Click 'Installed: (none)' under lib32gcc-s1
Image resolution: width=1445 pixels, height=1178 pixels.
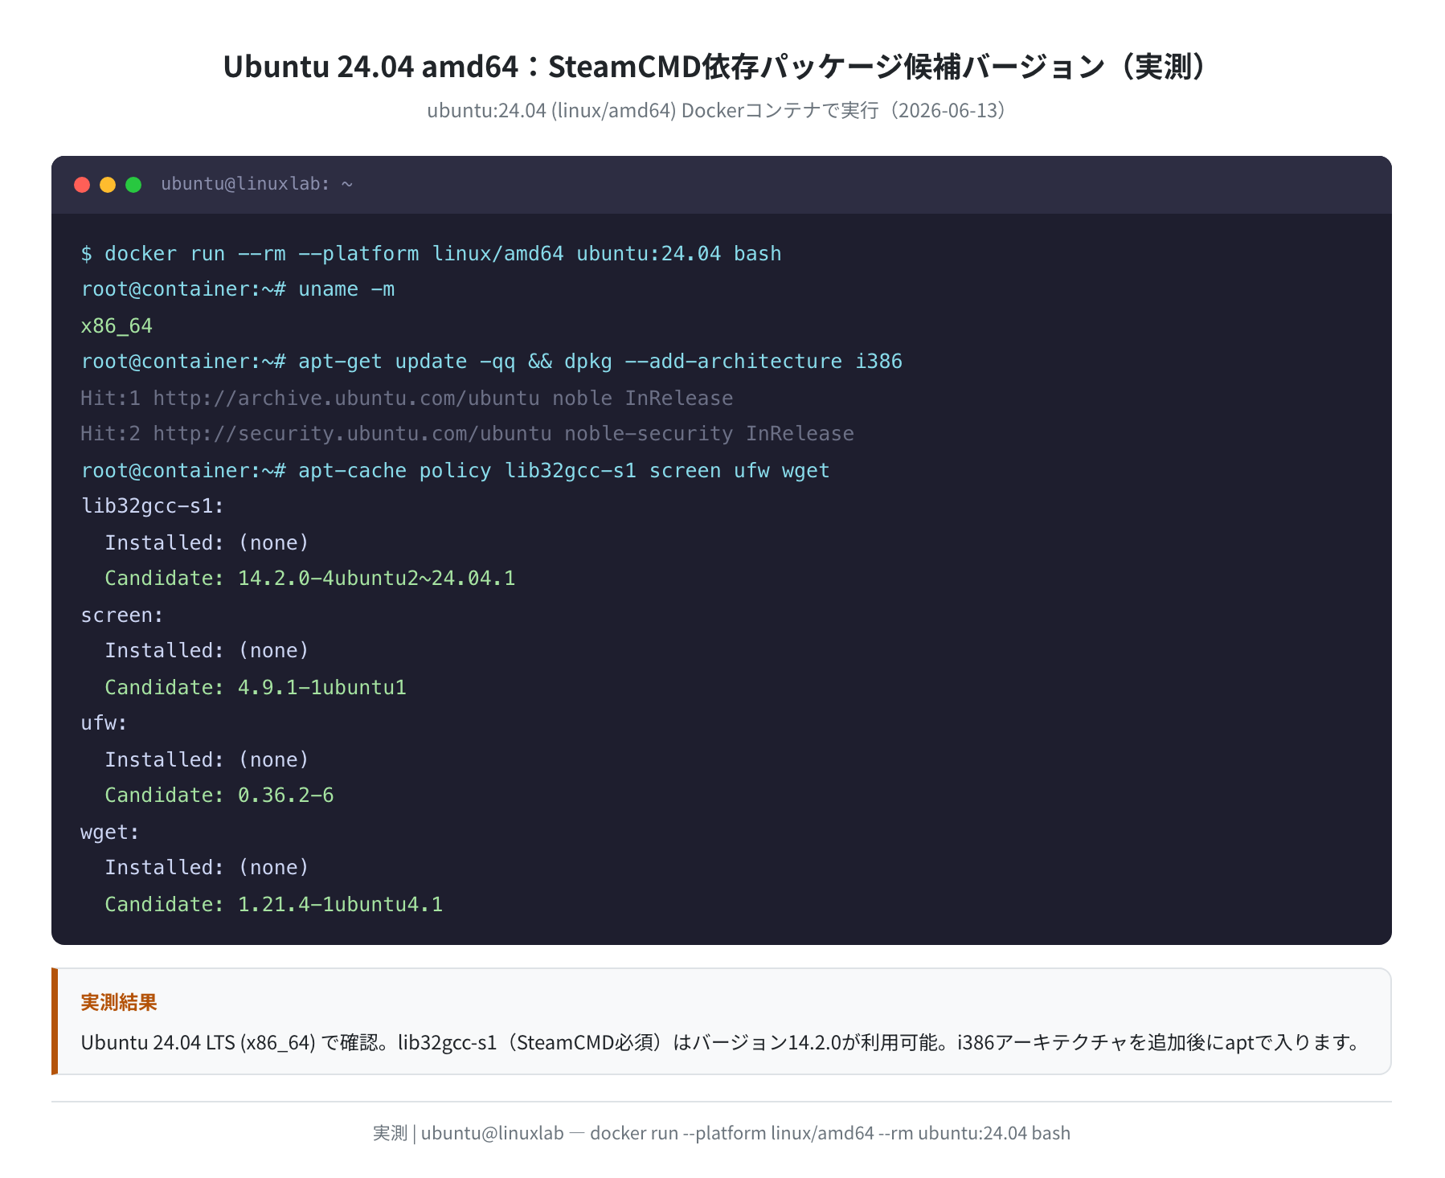point(207,543)
